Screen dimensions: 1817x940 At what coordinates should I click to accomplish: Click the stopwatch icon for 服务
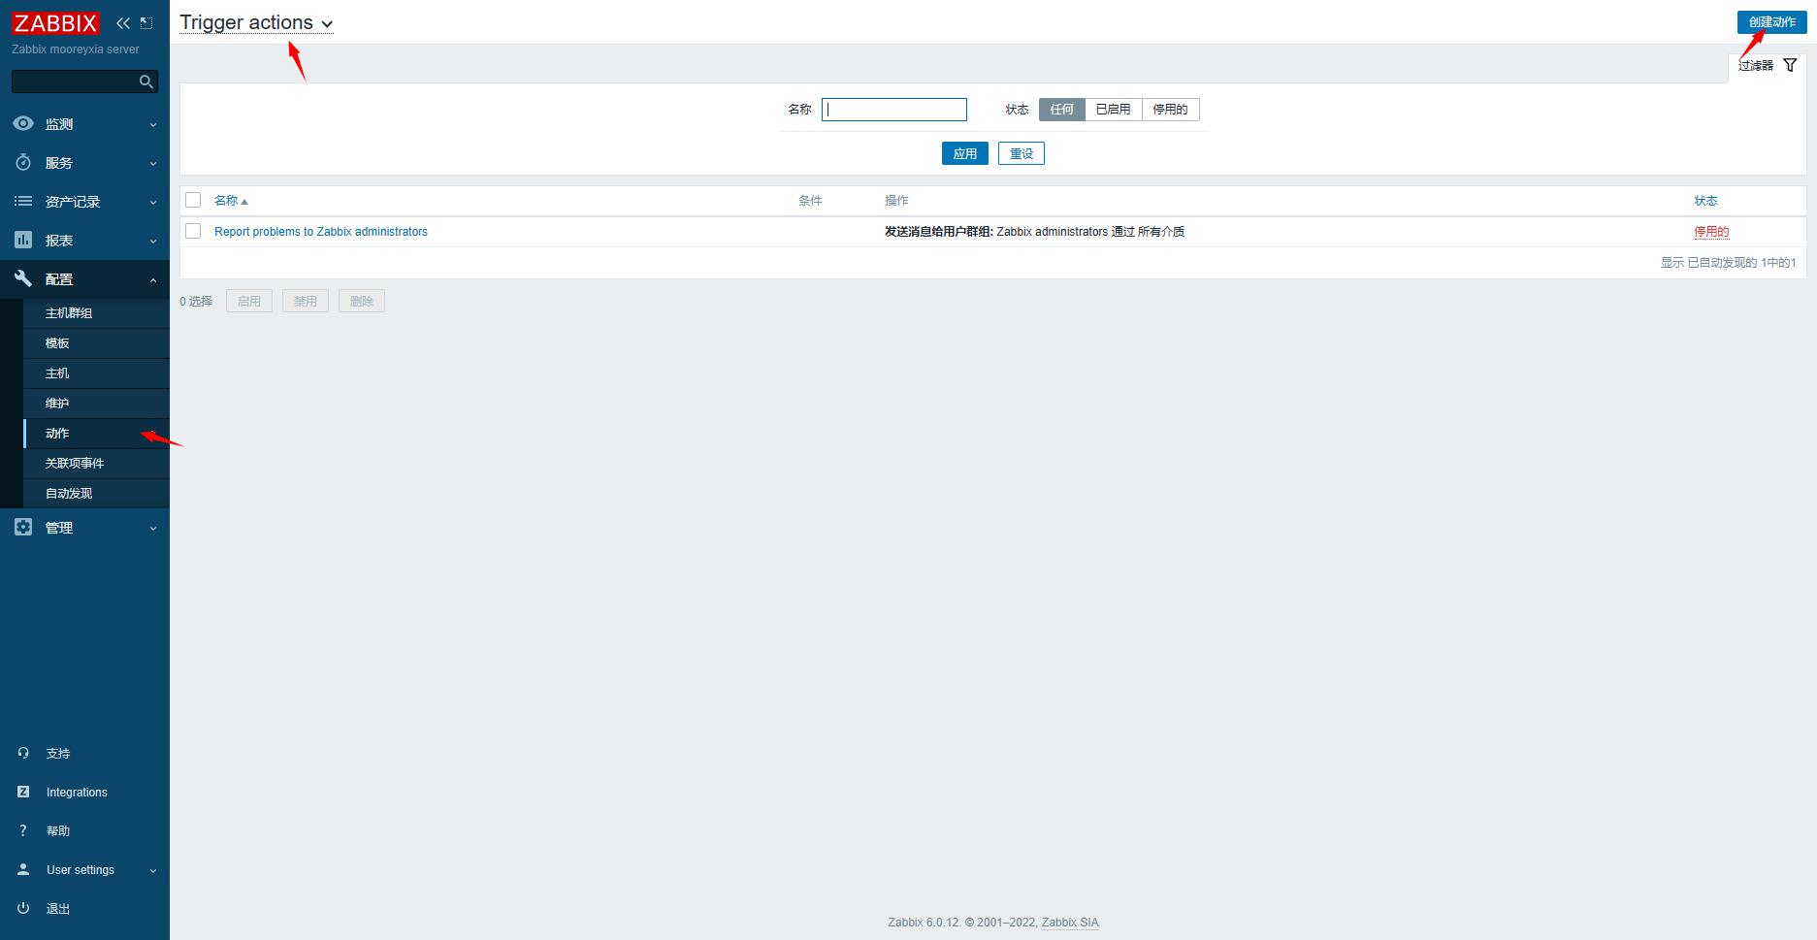[x=23, y=162]
